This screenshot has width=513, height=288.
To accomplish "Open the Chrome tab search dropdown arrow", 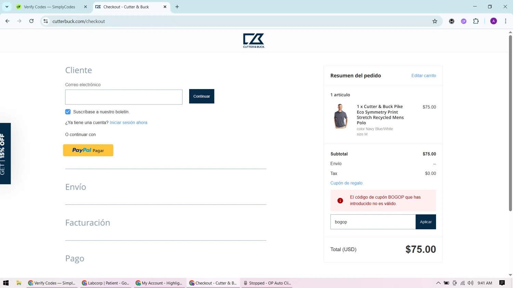I will (x=7, y=7).
